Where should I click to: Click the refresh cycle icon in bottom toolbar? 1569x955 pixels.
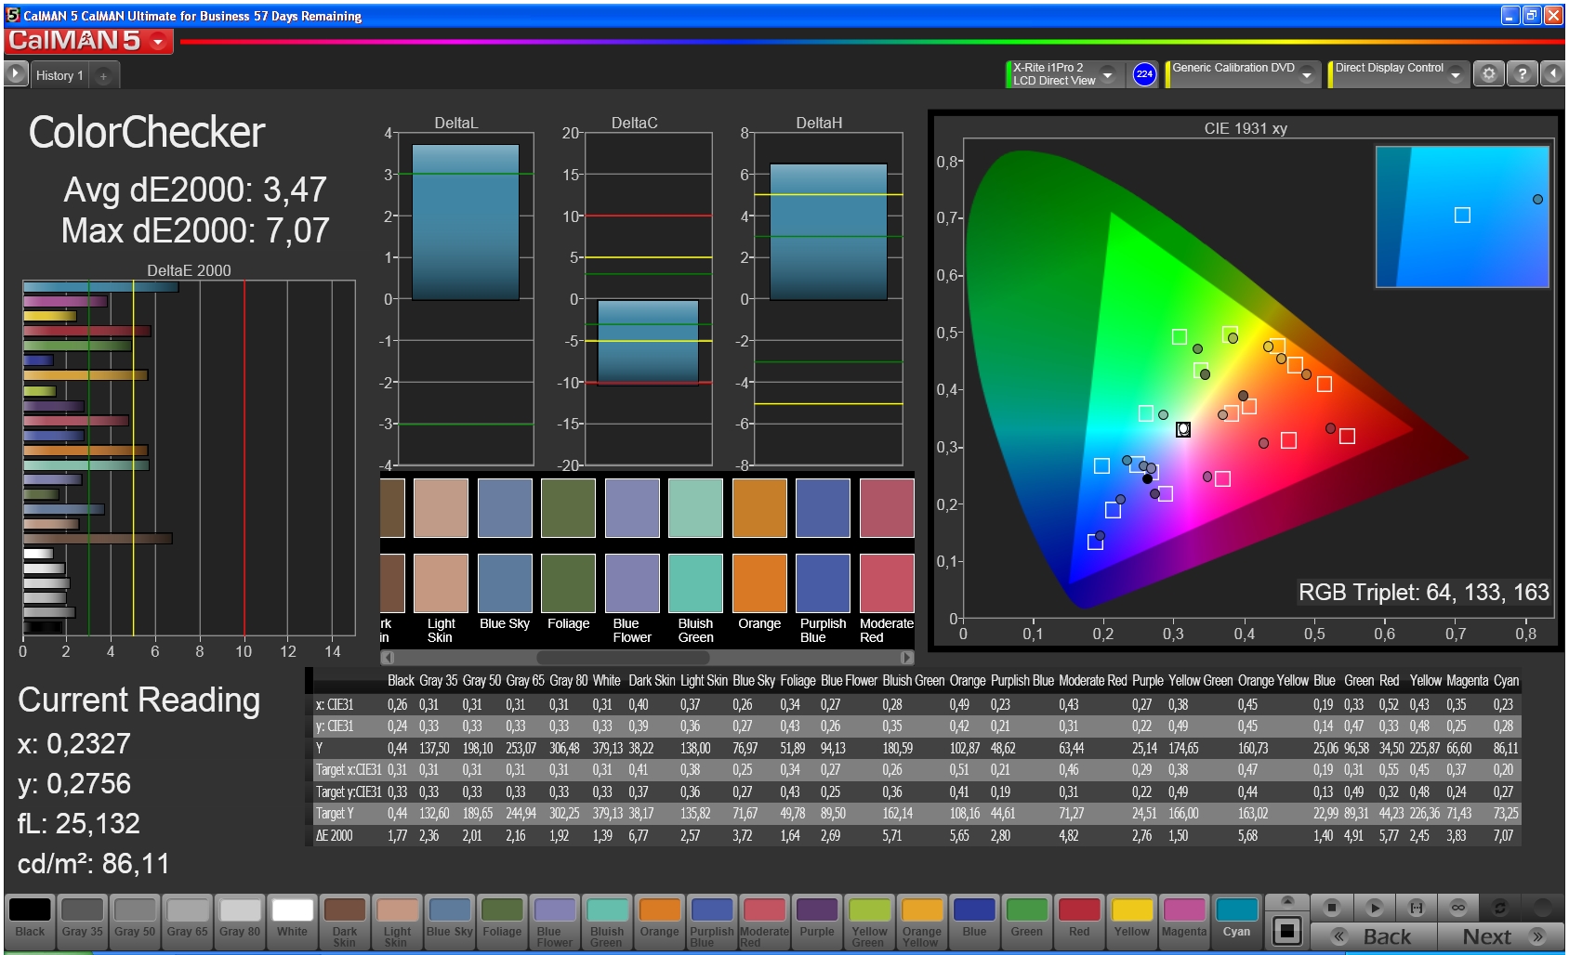(1499, 908)
